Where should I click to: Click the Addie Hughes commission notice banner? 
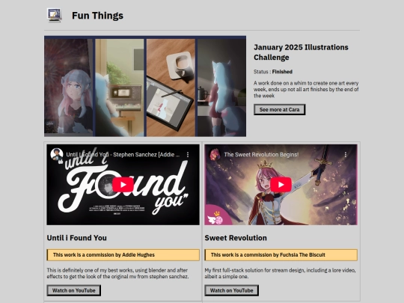(x=123, y=255)
